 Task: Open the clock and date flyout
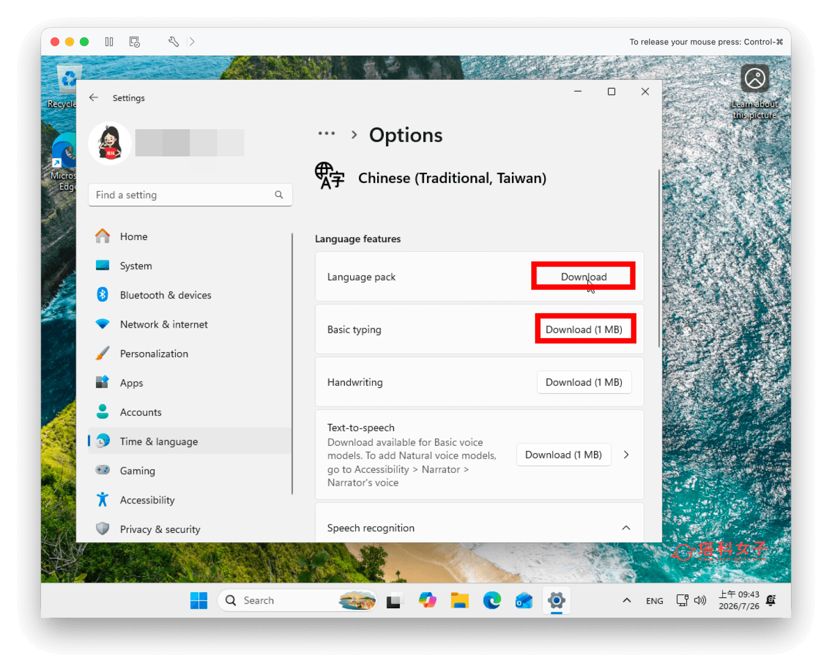click(x=739, y=600)
